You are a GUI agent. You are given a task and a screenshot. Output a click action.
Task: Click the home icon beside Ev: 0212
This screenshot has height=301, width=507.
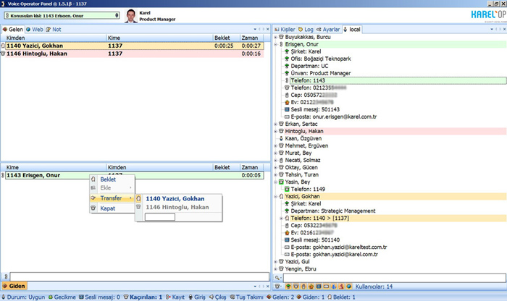click(288, 102)
